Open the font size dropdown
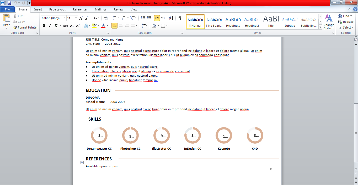The height and width of the screenshot is (185, 358). [76, 18]
